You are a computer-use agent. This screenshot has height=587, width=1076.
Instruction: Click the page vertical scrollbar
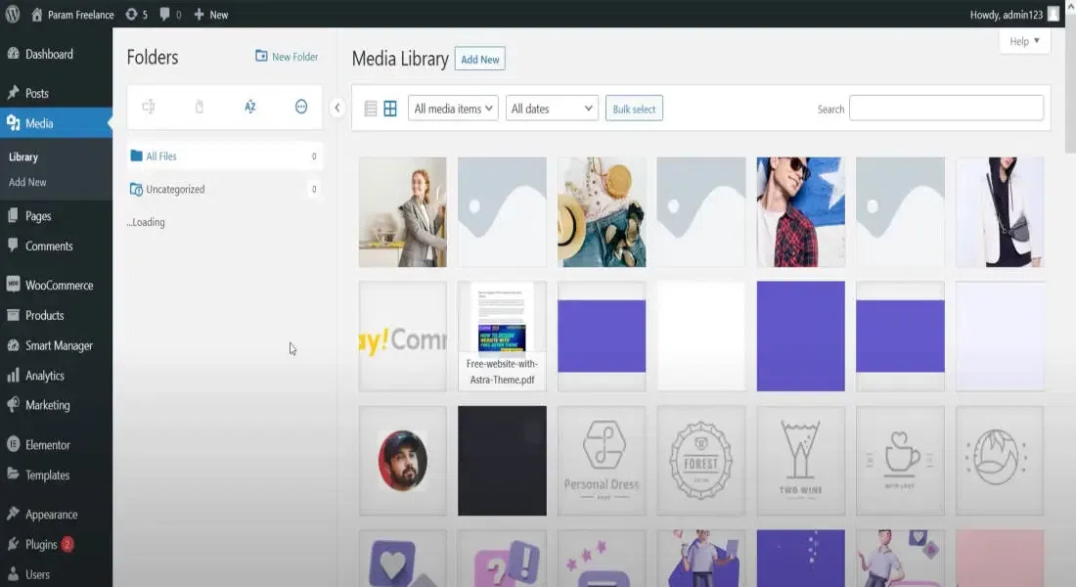(1070, 82)
